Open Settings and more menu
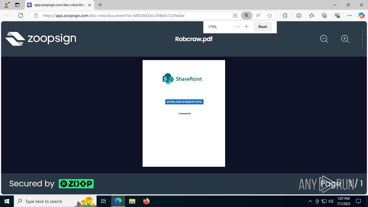 (x=350, y=16)
